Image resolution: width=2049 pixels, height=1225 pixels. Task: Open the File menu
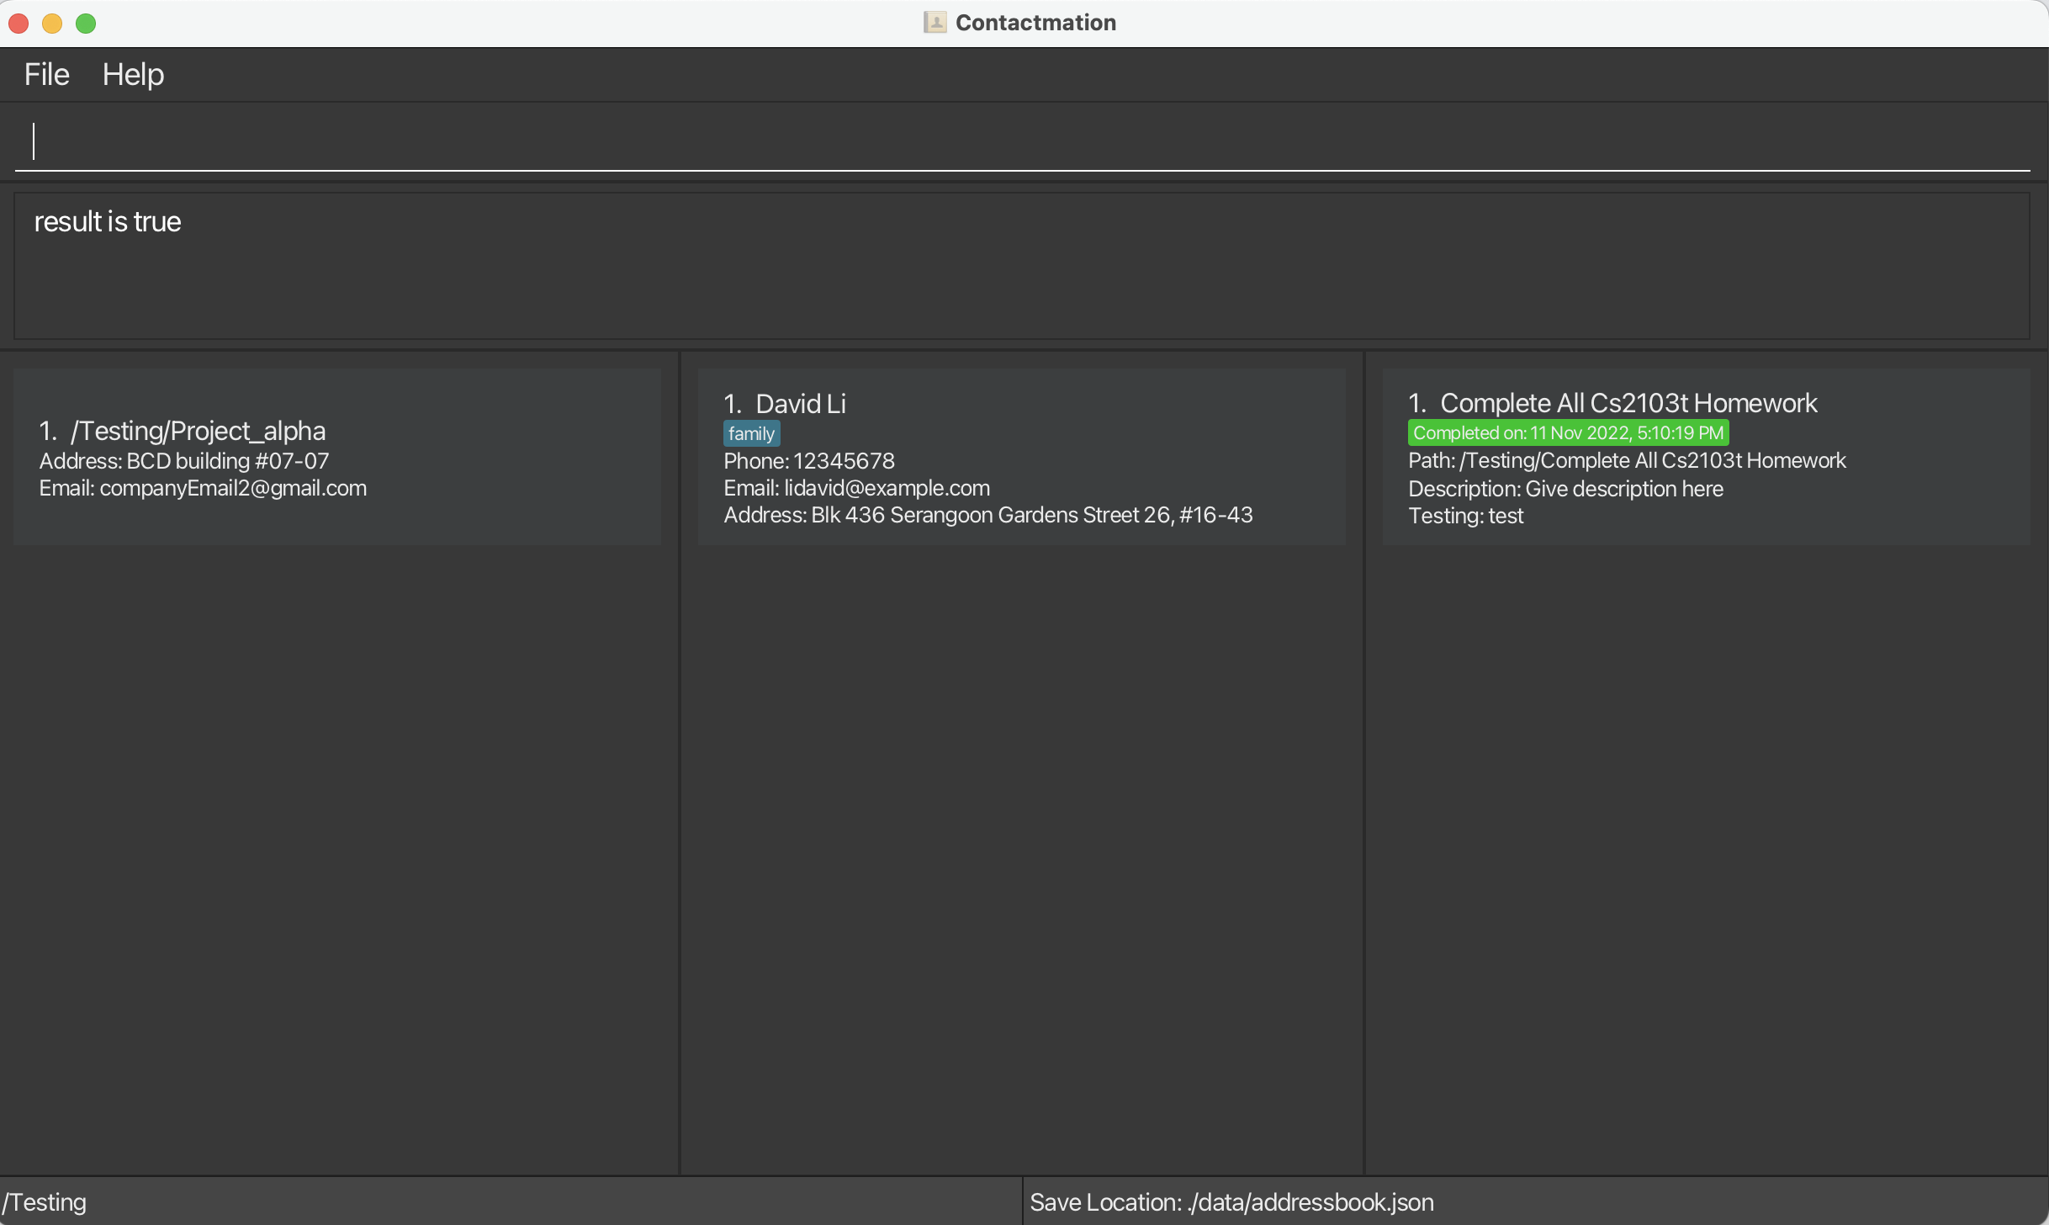click(x=46, y=75)
